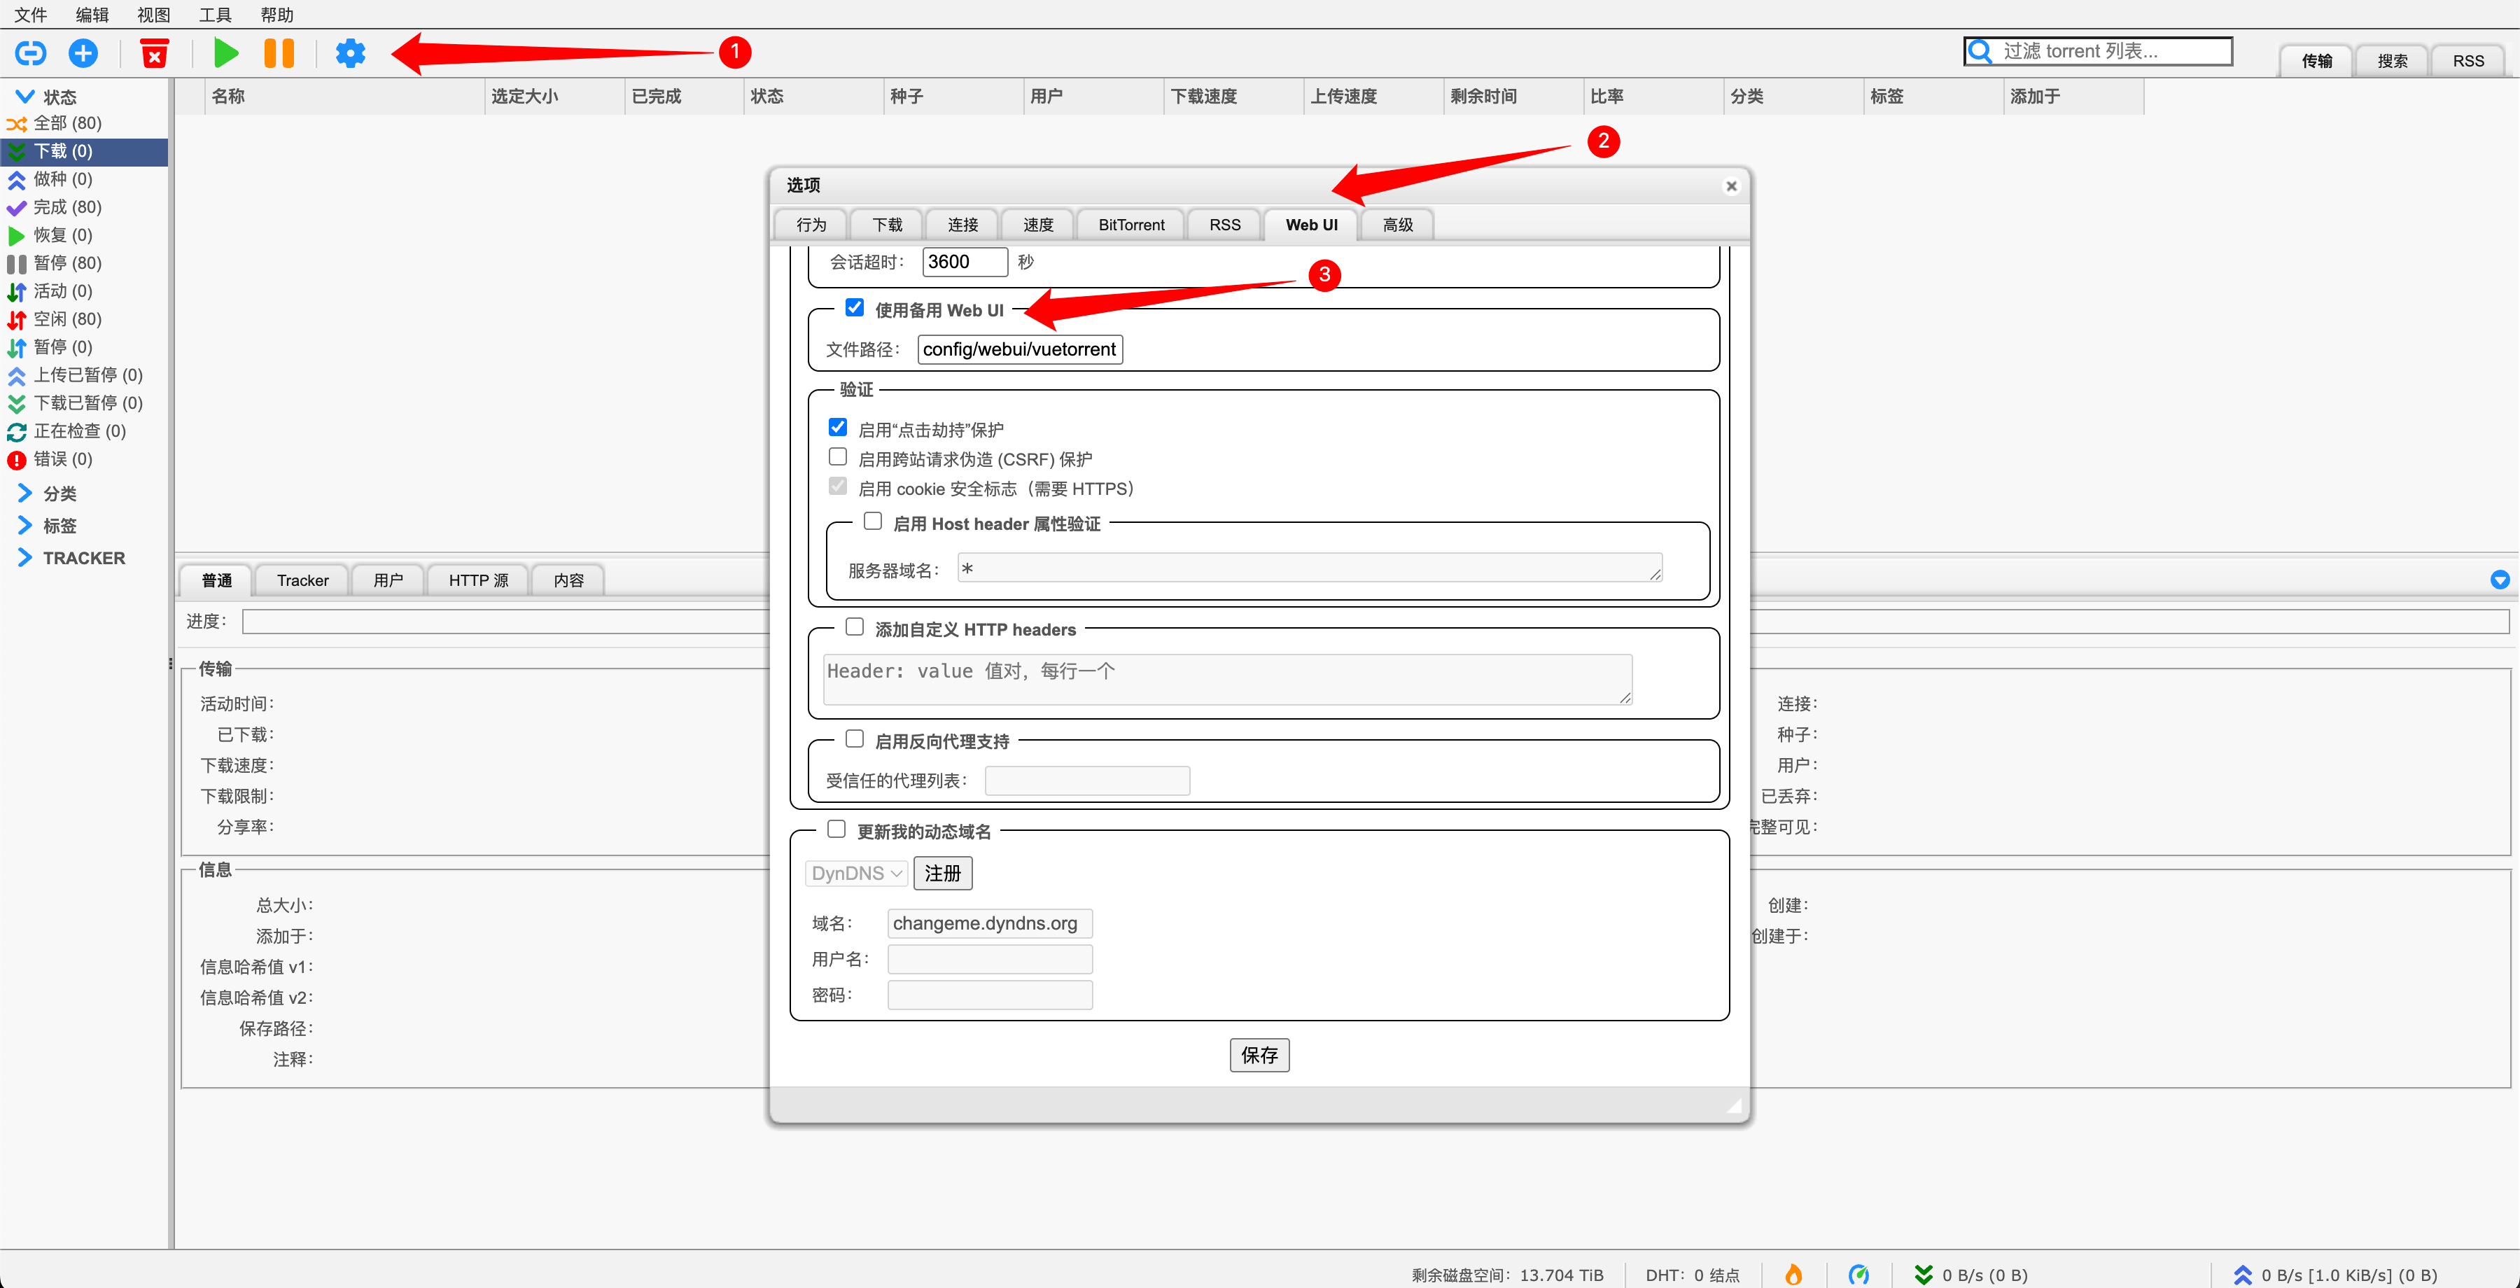Image resolution: width=2520 pixels, height=1288 pixels.
Task: Click the 保存 button
Action: [x=1259, y=1055]
